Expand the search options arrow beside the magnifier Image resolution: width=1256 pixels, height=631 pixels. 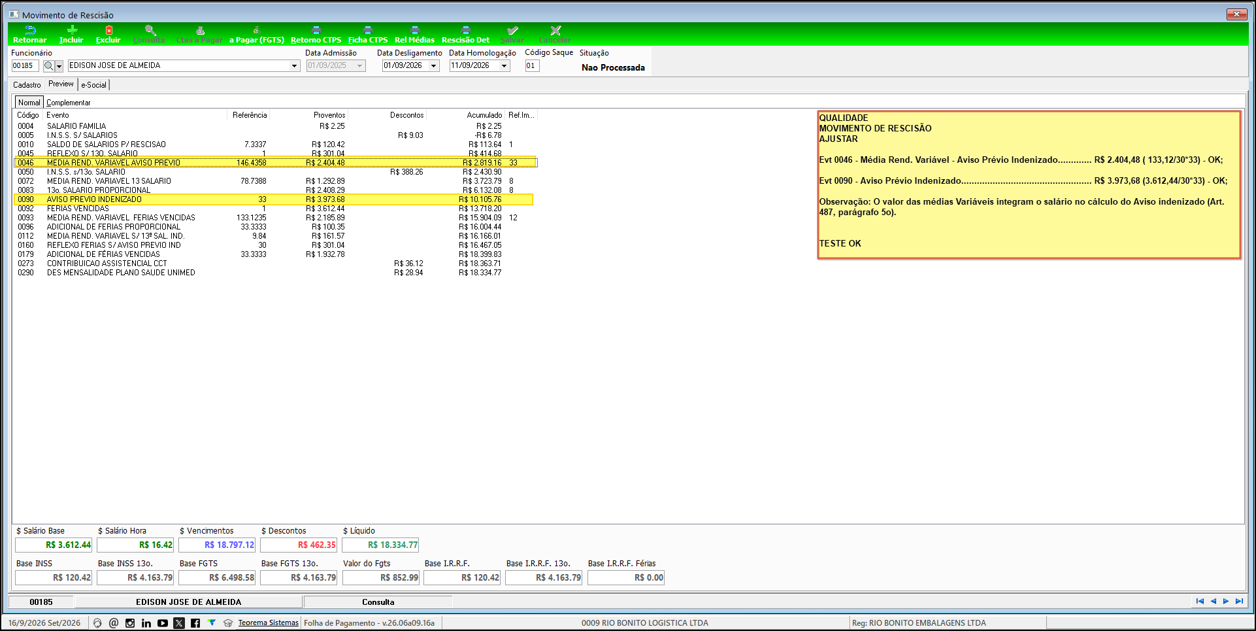[x=59, y=66]
